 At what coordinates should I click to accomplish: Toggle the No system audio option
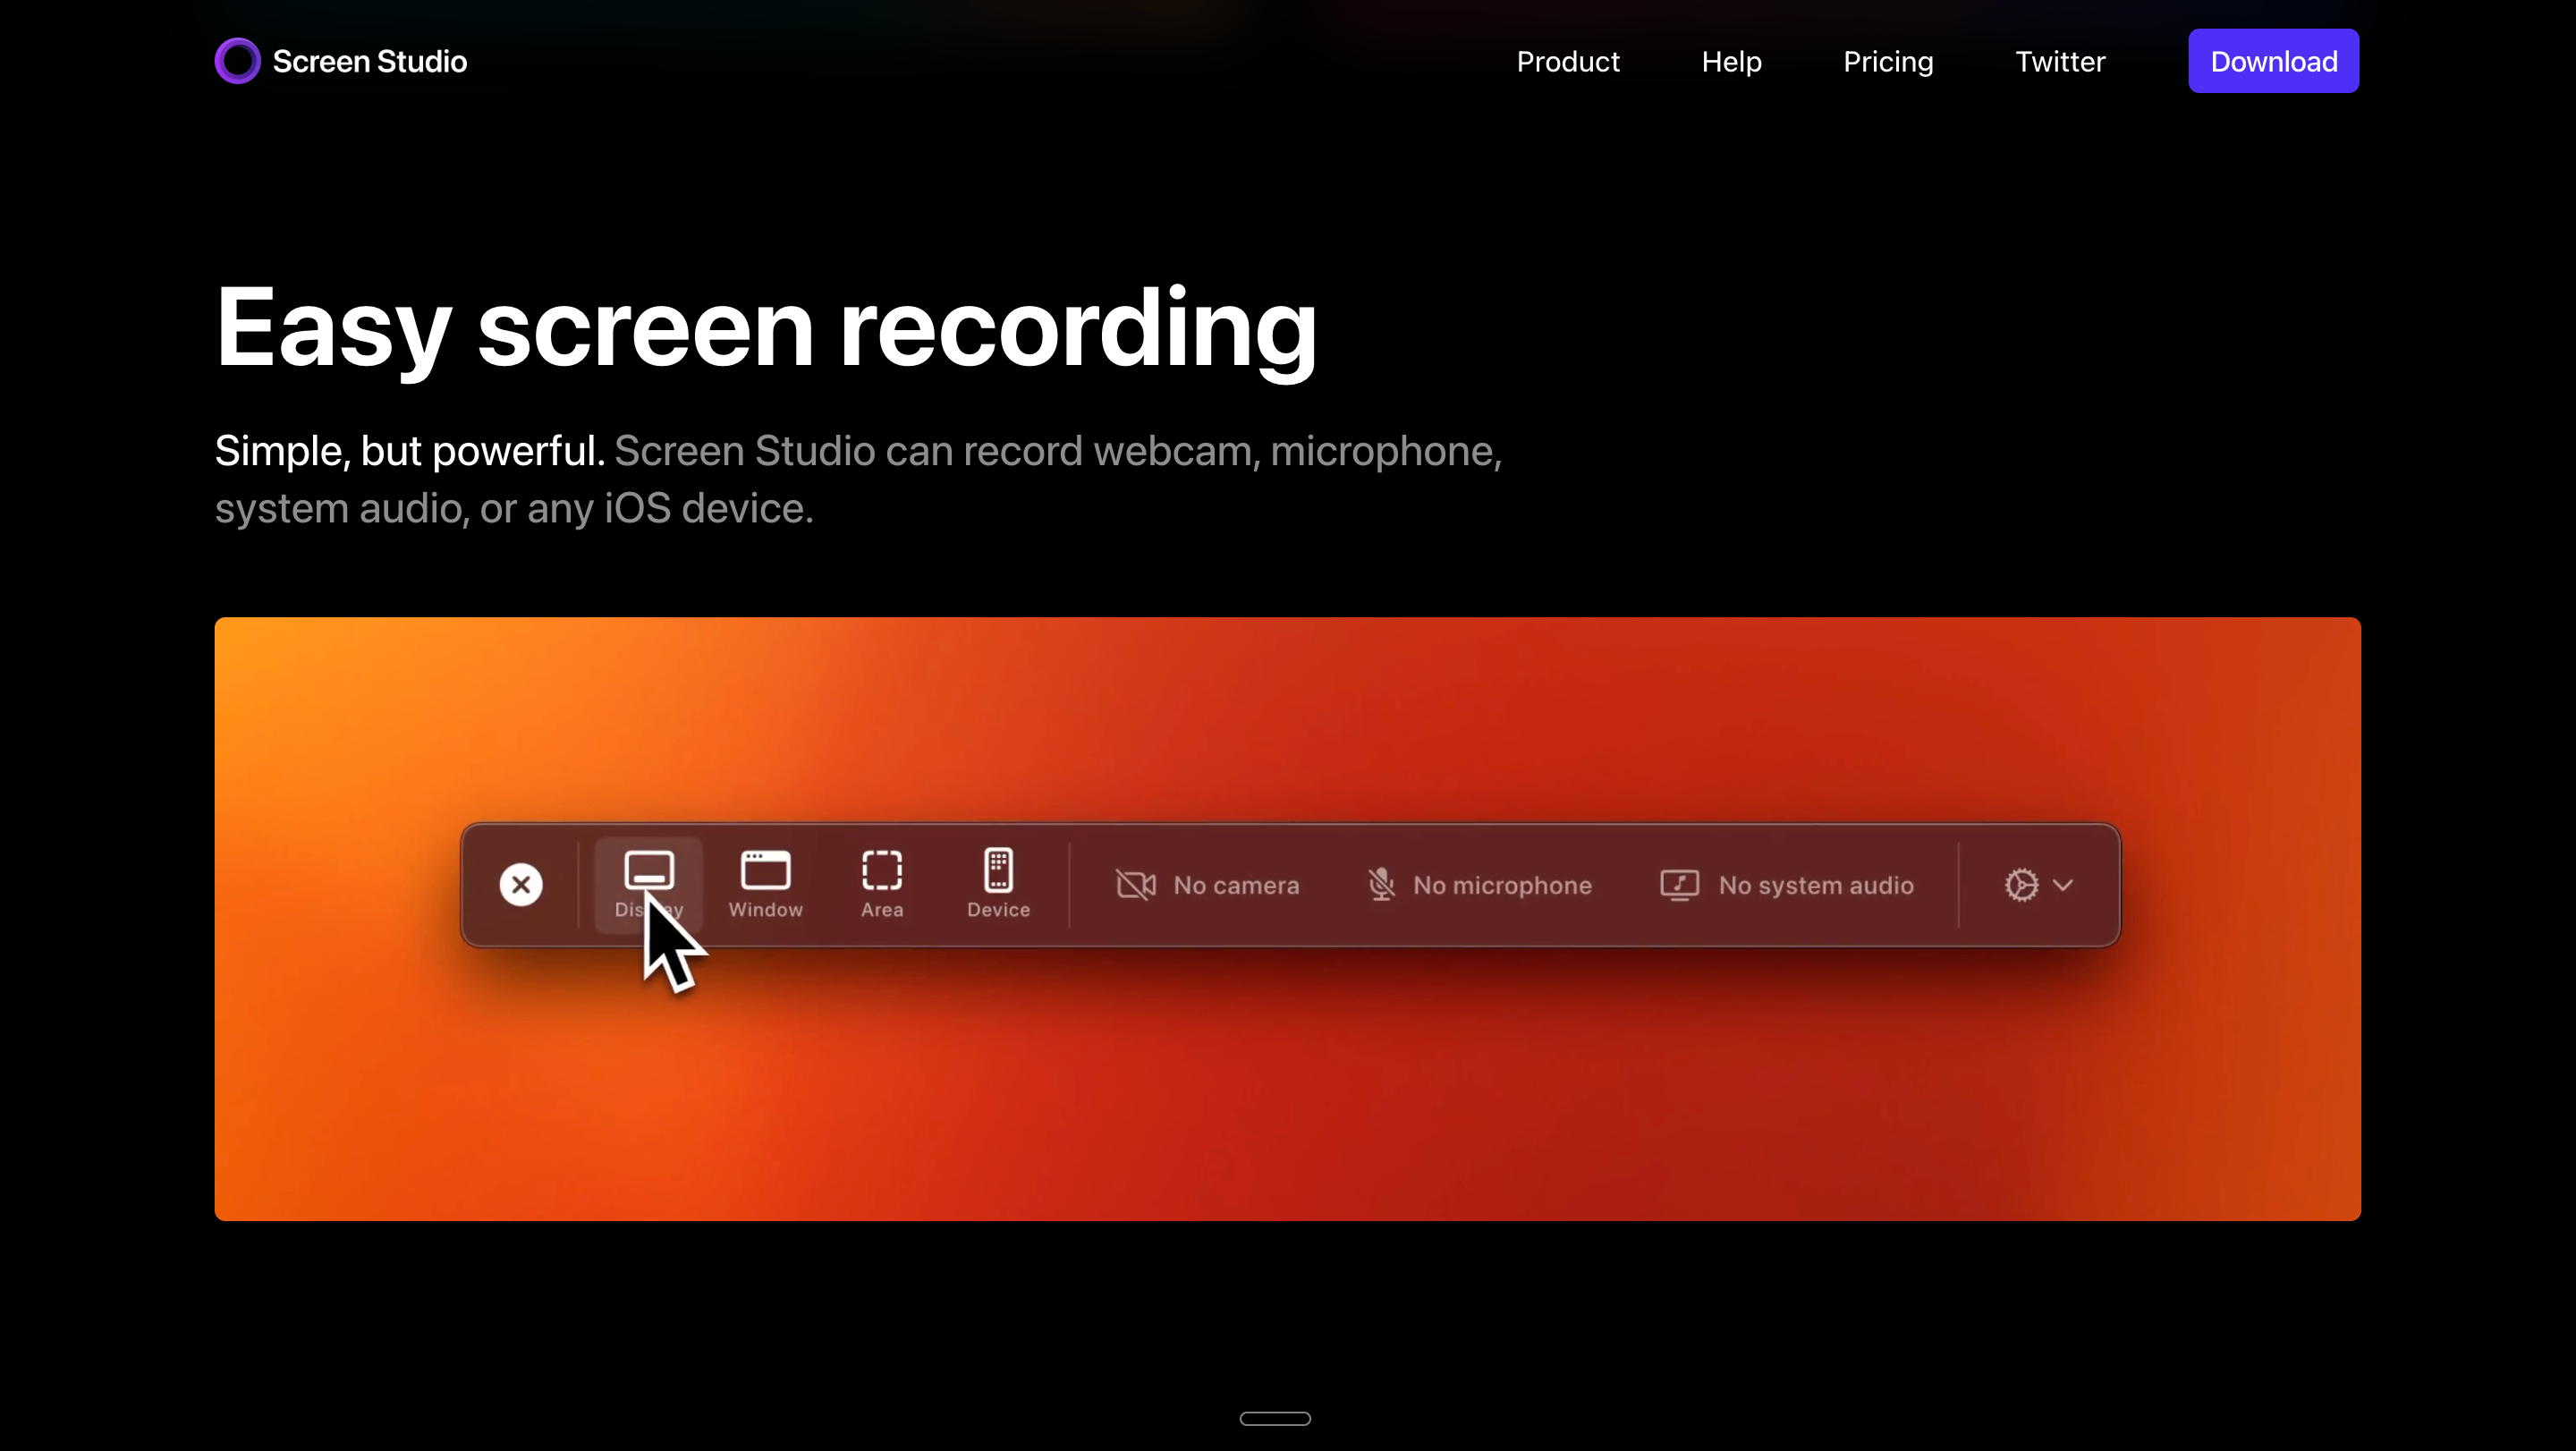(1816, 885)
